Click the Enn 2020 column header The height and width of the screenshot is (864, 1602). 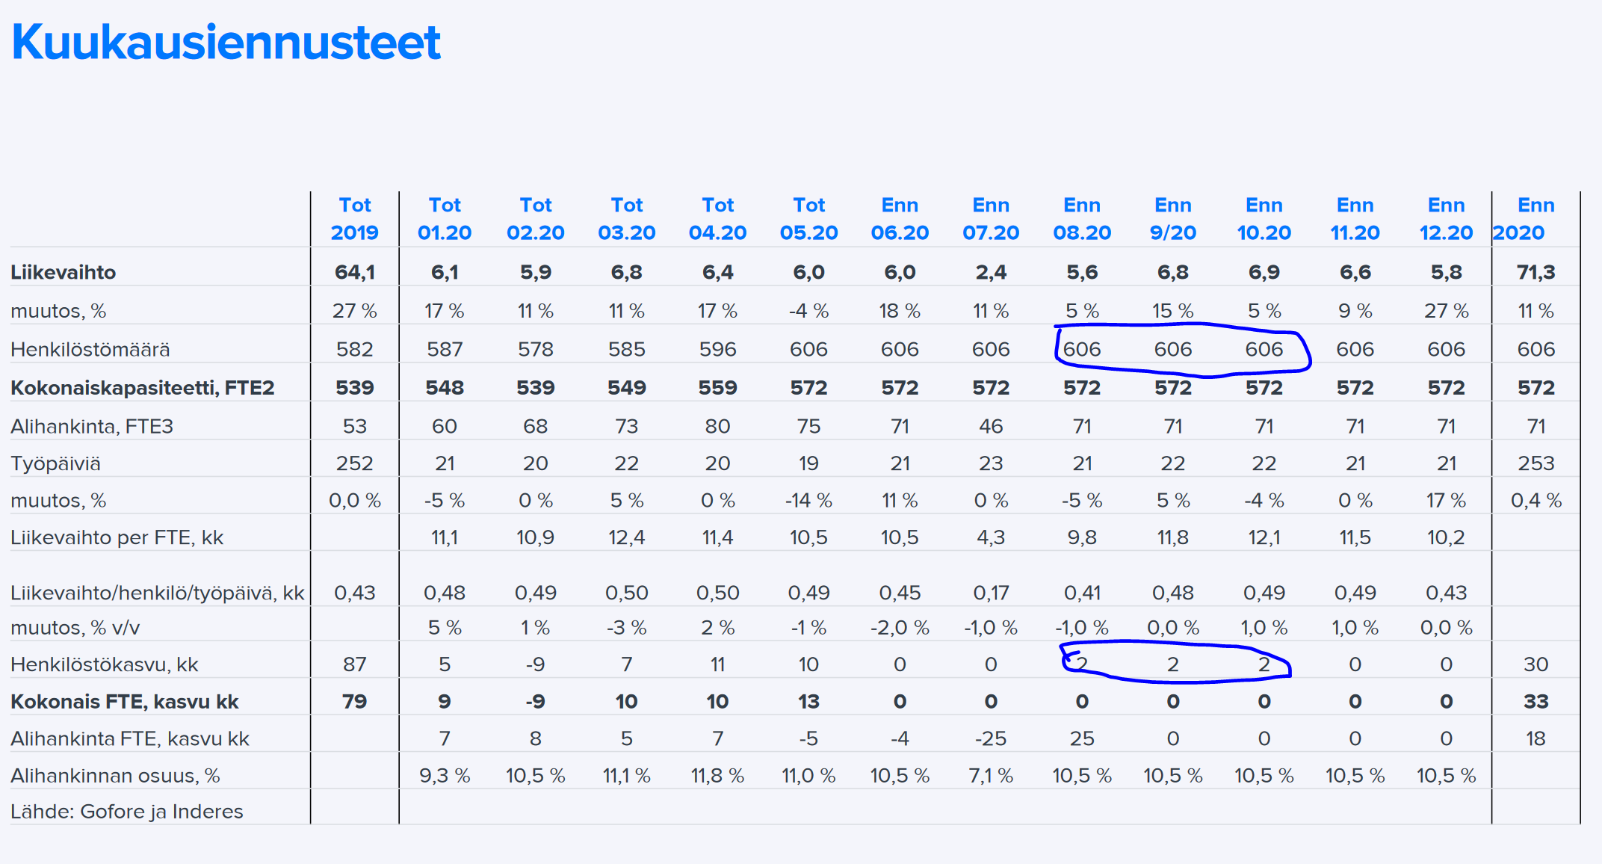click(1535, 218)
